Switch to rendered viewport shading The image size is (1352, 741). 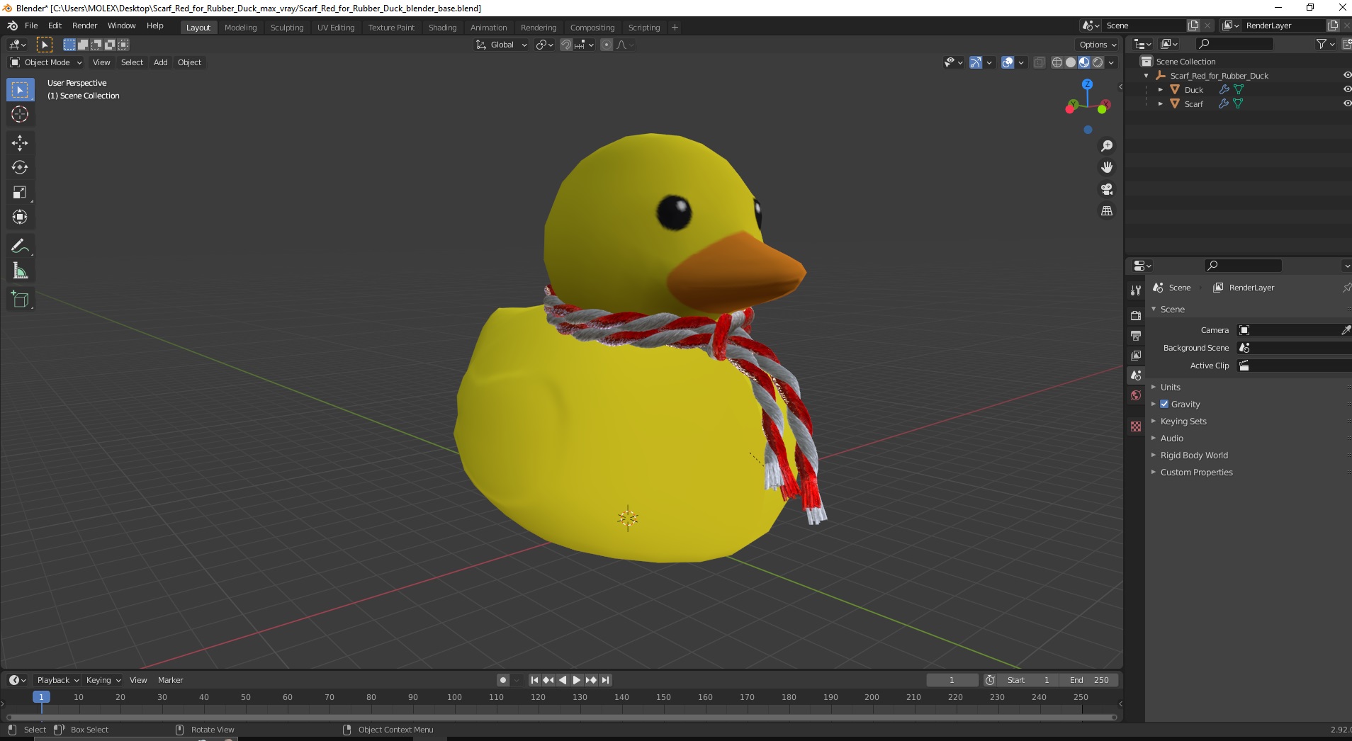(x=1098, y=62)
